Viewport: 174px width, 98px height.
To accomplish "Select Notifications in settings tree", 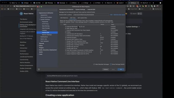I will pyautogui.click(x=44, y=37).
